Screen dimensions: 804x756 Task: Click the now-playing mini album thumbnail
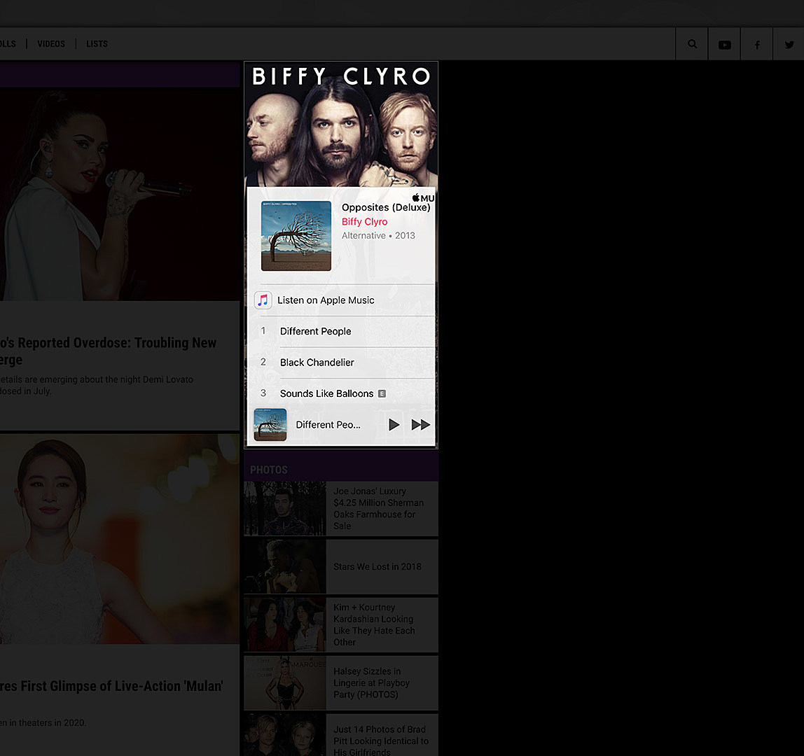(x=270, y=424)
